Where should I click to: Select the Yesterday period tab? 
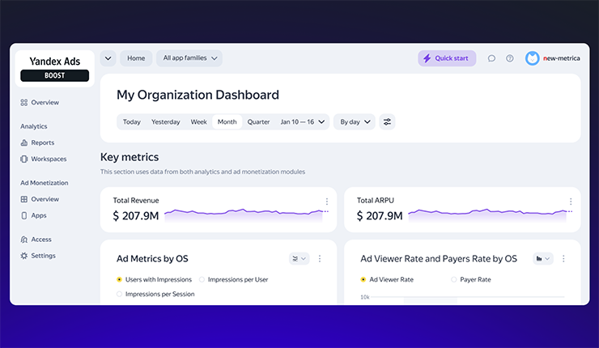point(165,122)
